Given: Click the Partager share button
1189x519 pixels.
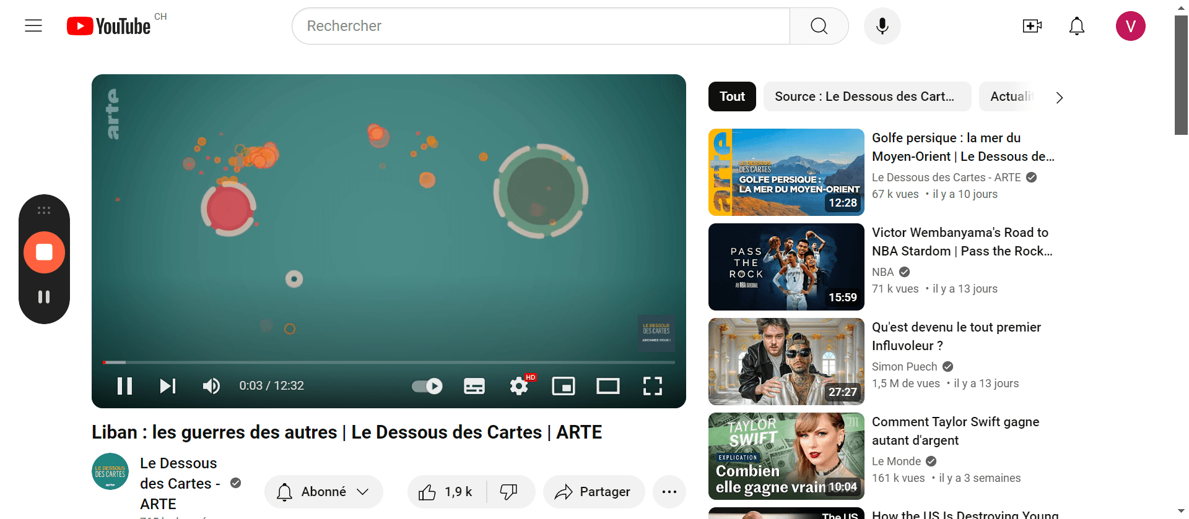Looking at the screenshot, I should [x=594, y=492].
